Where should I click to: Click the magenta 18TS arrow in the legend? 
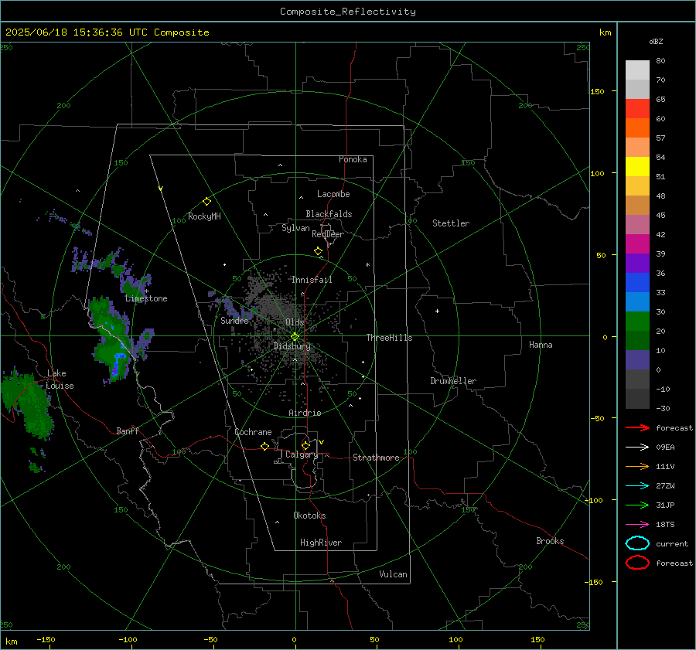[637, 525]
